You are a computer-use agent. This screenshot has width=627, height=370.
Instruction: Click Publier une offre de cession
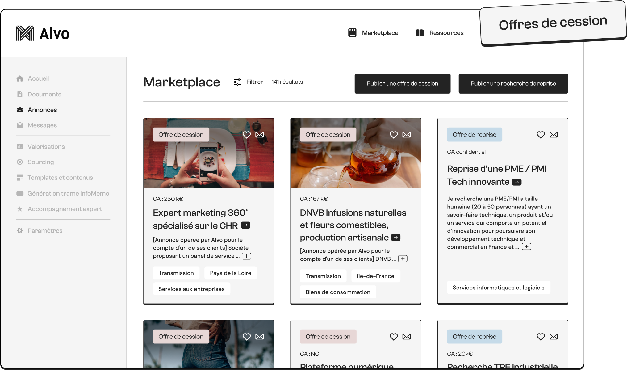[402, 83]
